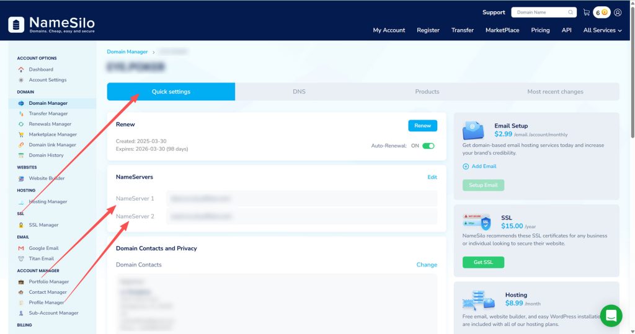Switch to the DNS tab
This screenshot has height=334, width=635.
click(300, 92)
